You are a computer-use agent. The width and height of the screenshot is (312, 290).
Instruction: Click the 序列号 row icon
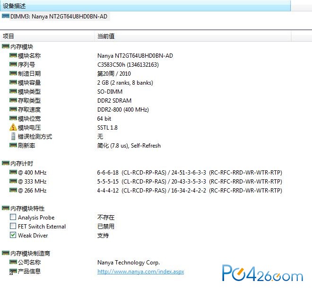point(13,64)
